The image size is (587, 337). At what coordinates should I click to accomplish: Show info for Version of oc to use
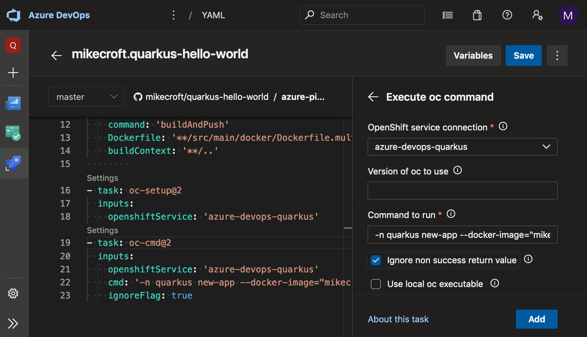458,170
